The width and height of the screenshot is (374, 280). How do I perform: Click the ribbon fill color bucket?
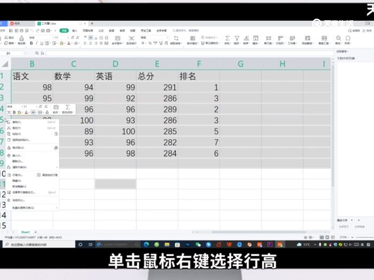click(x=61, y=43)
